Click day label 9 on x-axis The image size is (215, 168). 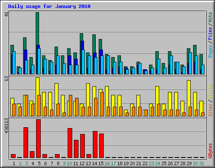click(x=64, y=163)
